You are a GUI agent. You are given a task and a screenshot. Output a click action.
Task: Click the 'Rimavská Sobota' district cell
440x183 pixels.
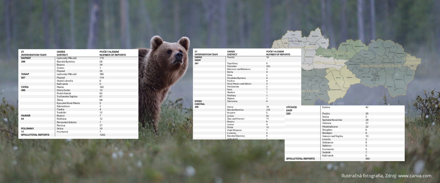(x=67, y=122)
